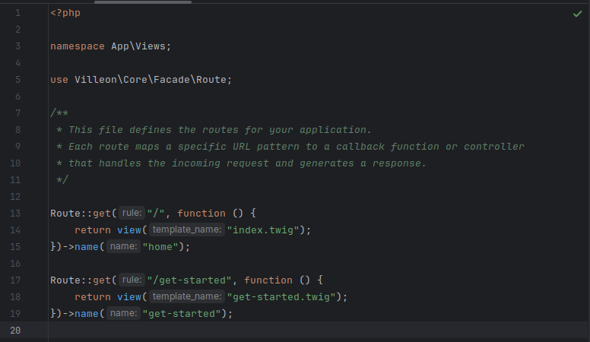Click the "name:" hint on line 15
The image size is (590, 342).
click(122, 247)
